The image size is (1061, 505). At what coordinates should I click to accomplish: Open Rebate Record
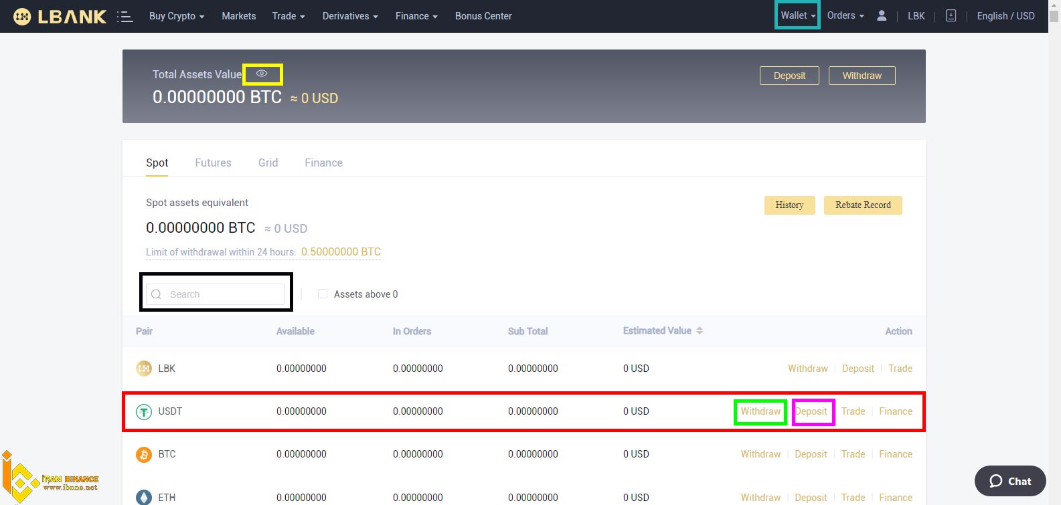pyautogui.click(x=863, y=205)
